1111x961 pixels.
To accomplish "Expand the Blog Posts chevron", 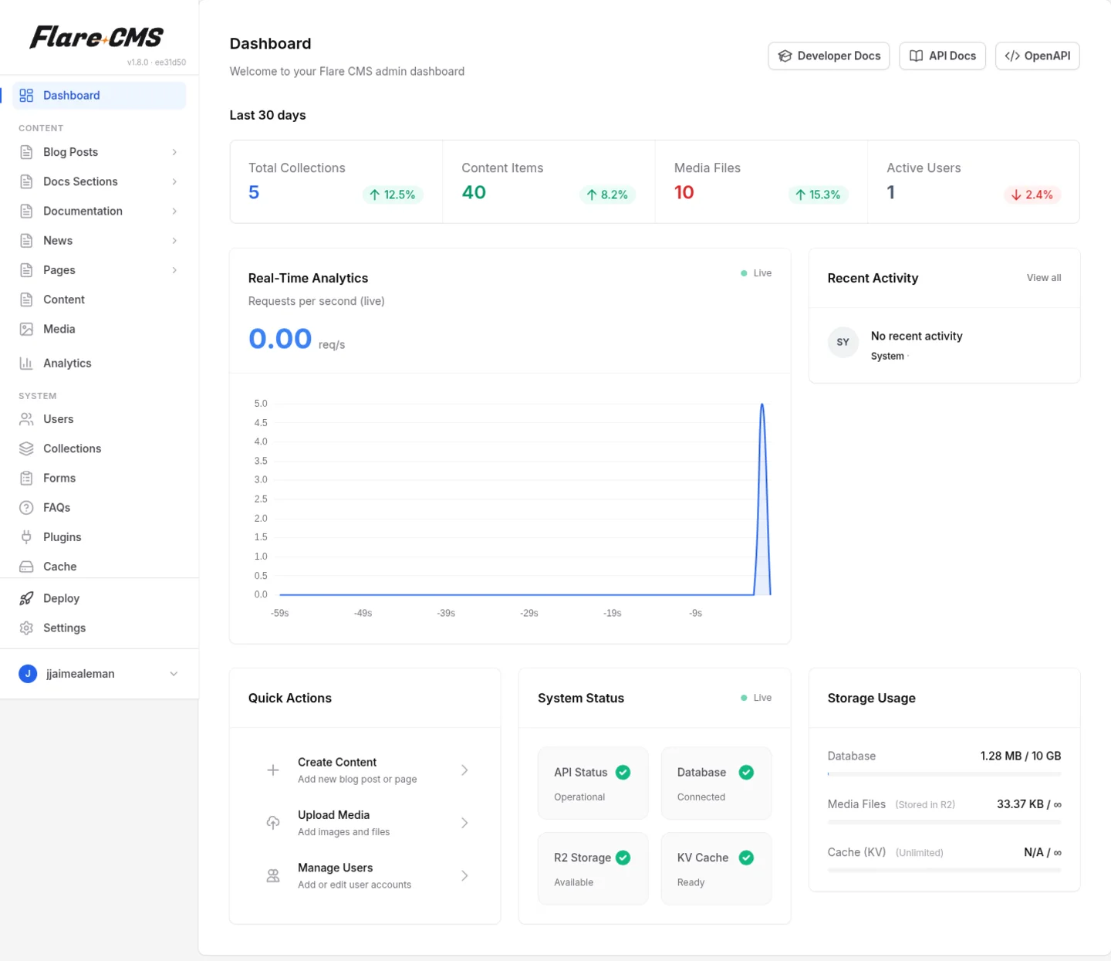I will coord(174,152).
